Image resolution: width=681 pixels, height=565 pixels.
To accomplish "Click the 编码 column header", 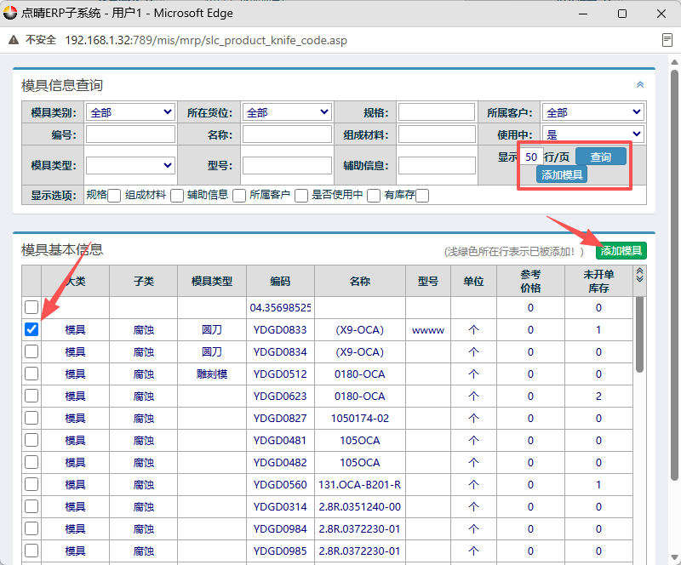I will point(280,281).
